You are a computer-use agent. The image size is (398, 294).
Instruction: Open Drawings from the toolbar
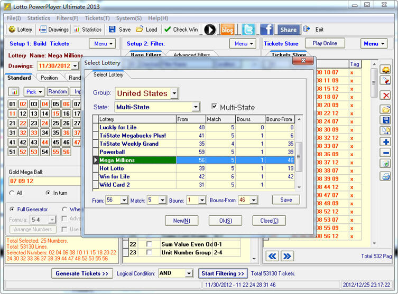tap(42, 30)
